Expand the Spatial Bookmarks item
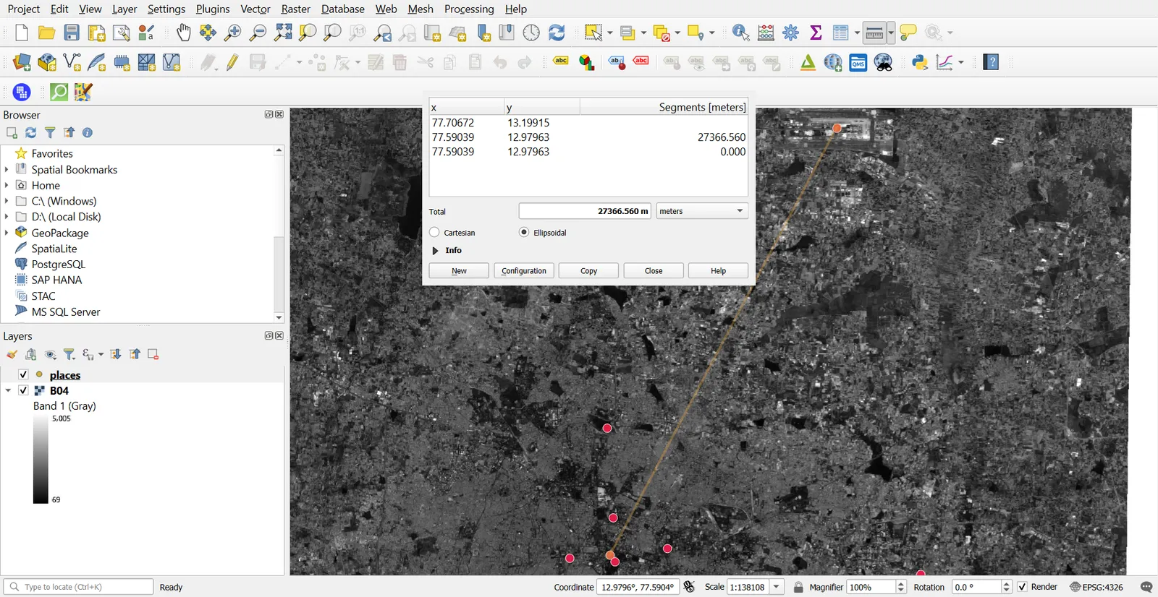1158x597 pixels. point(7,169)
